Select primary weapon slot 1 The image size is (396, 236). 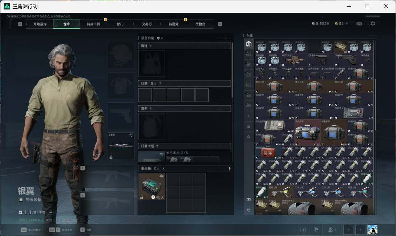point(107,177)
